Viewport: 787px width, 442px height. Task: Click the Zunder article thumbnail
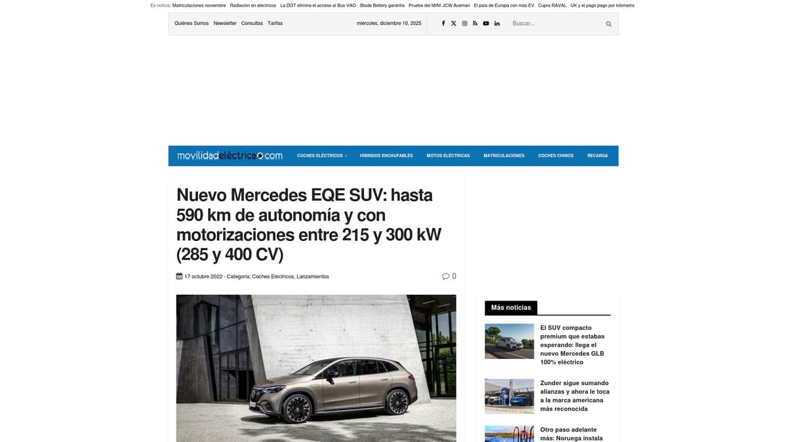coord(509,396)
